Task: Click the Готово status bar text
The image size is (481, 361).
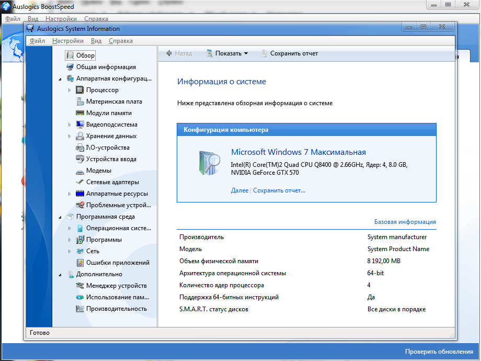Action: pos(40,333)
